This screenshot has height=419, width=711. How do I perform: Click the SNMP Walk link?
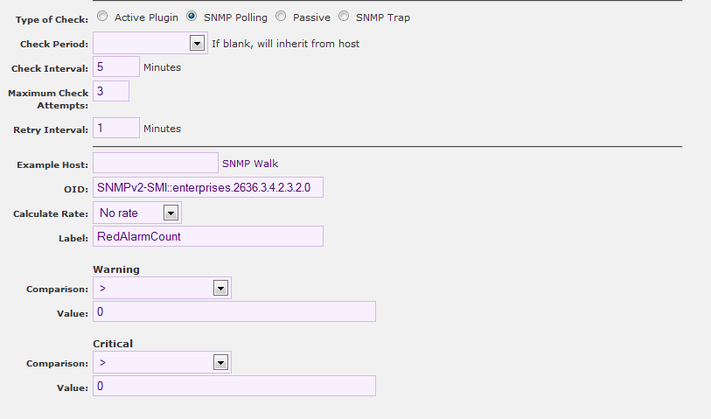(250, 163)
